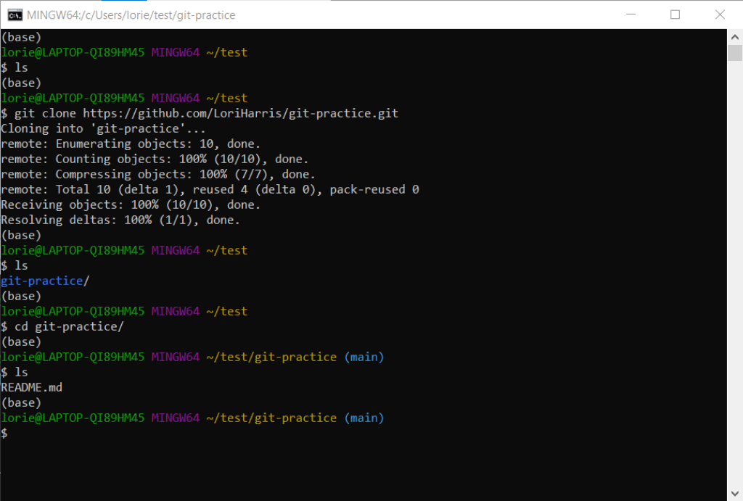The width and height of the screenshot is (743, 501).
Task: Click the 'Receiving objects' output line
Action: point(131,205)
